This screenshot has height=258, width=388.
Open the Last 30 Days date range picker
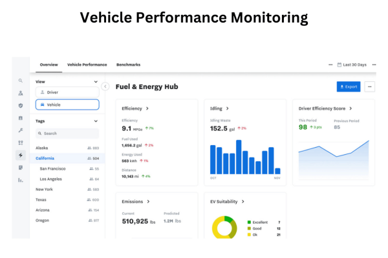(x=354, y=64)
